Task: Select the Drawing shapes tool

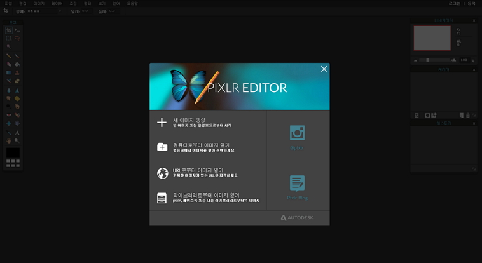Action: (x=17, y=81)
